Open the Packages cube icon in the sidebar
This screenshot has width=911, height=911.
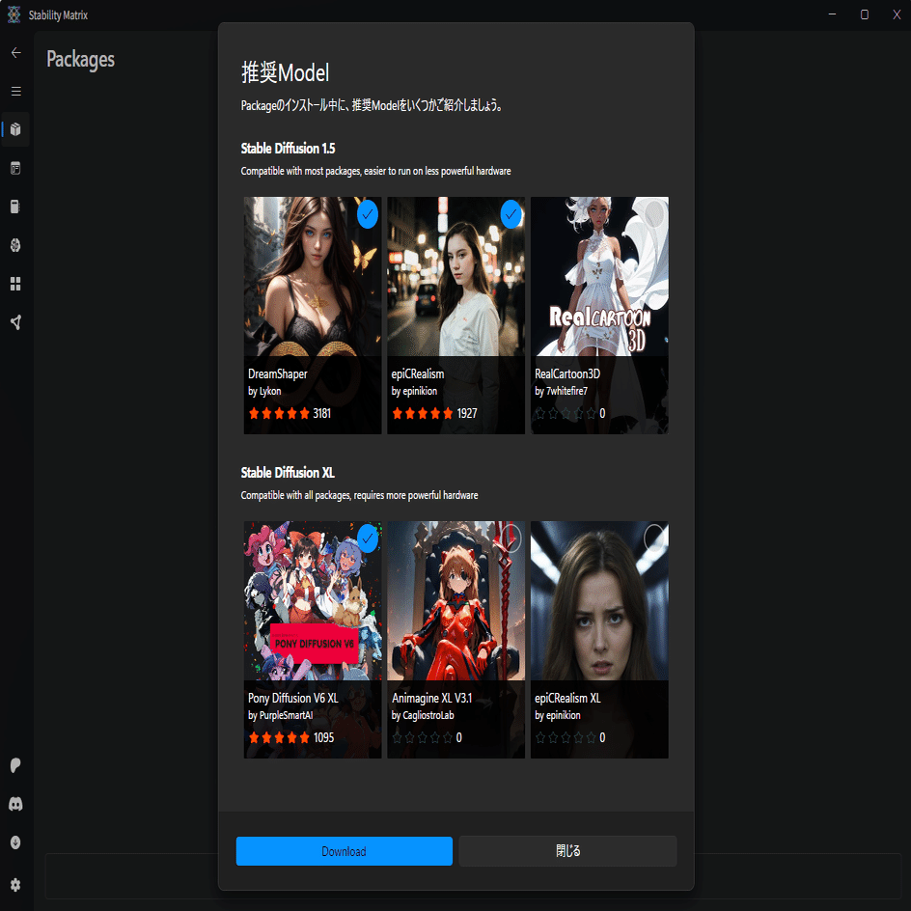pyautogui.click(x=15, y=129)
